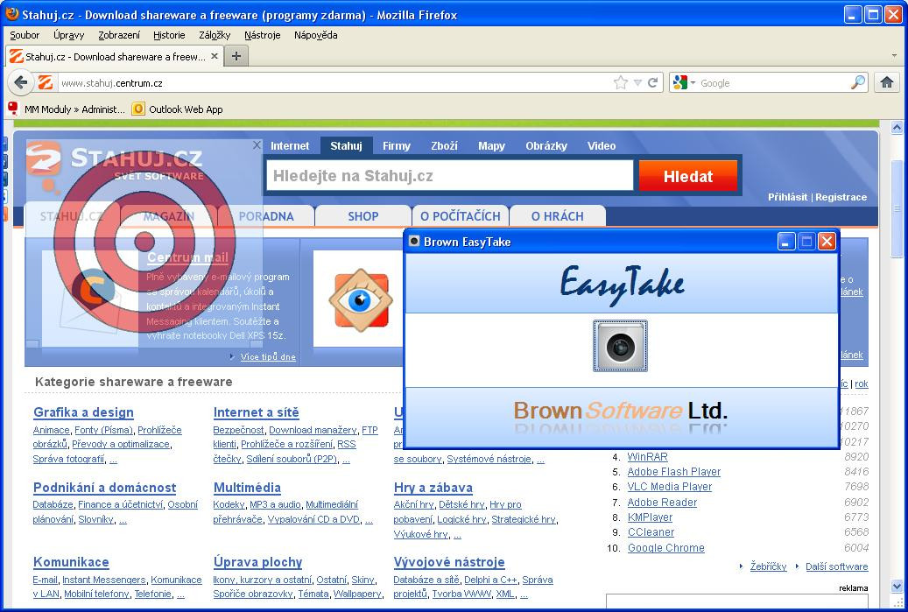Close the translucent target overlay
The image size is (908, 612).
pos(257,144)
